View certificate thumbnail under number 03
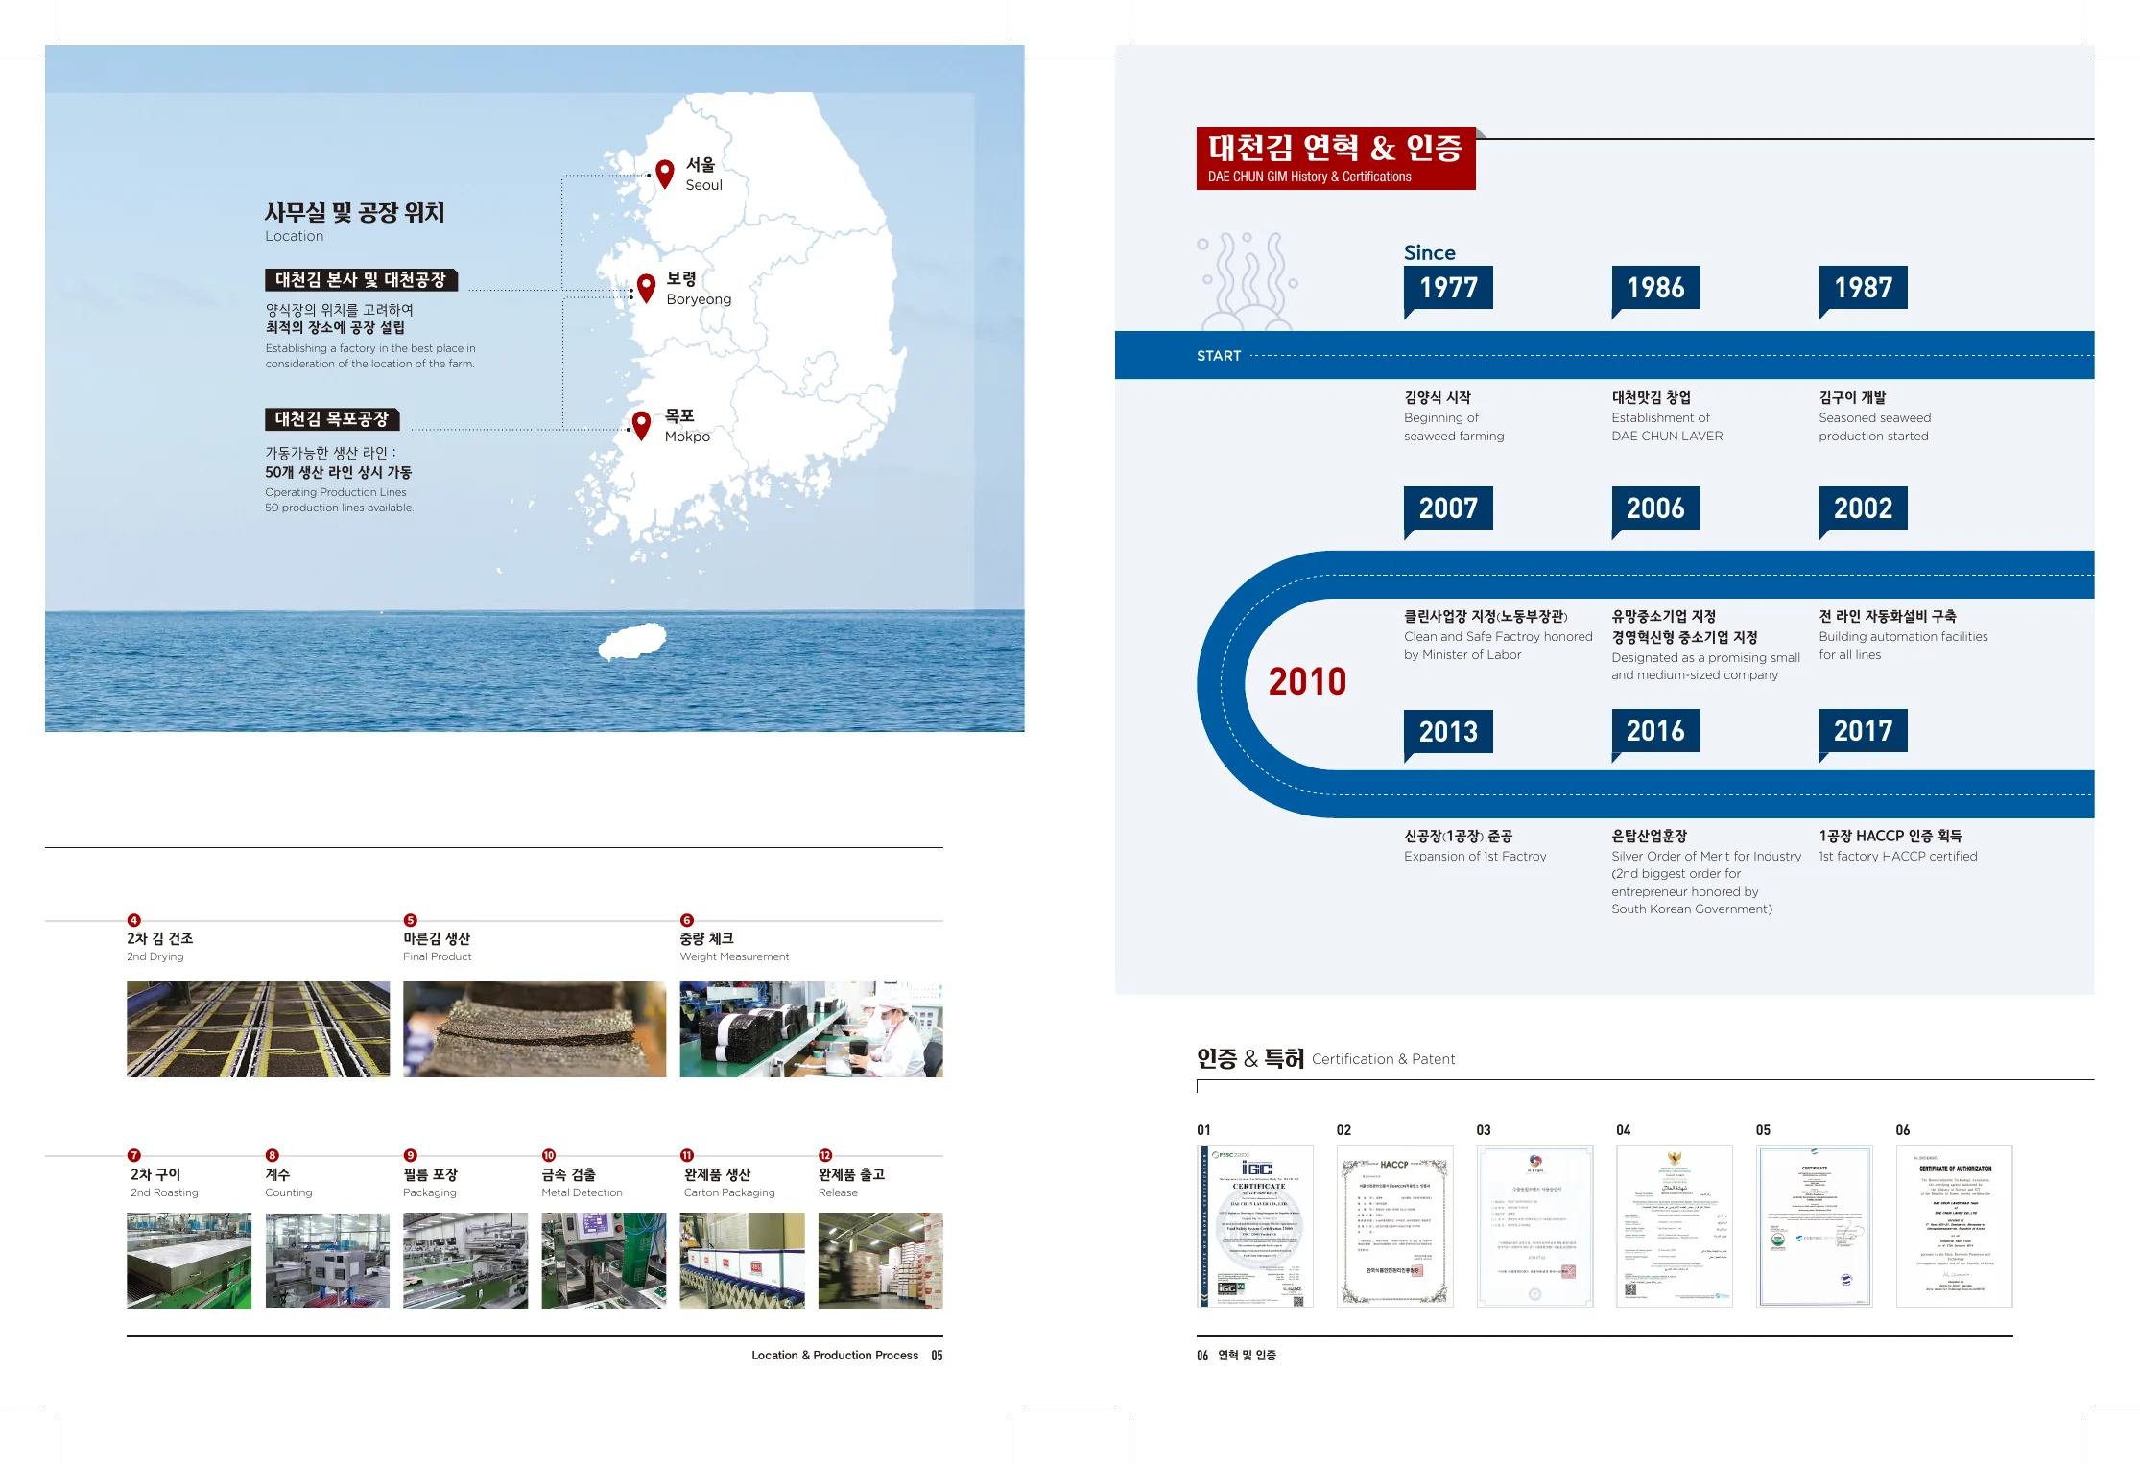Viewport: 2140px width, 1464px height. click(x=1535, y=1226)
